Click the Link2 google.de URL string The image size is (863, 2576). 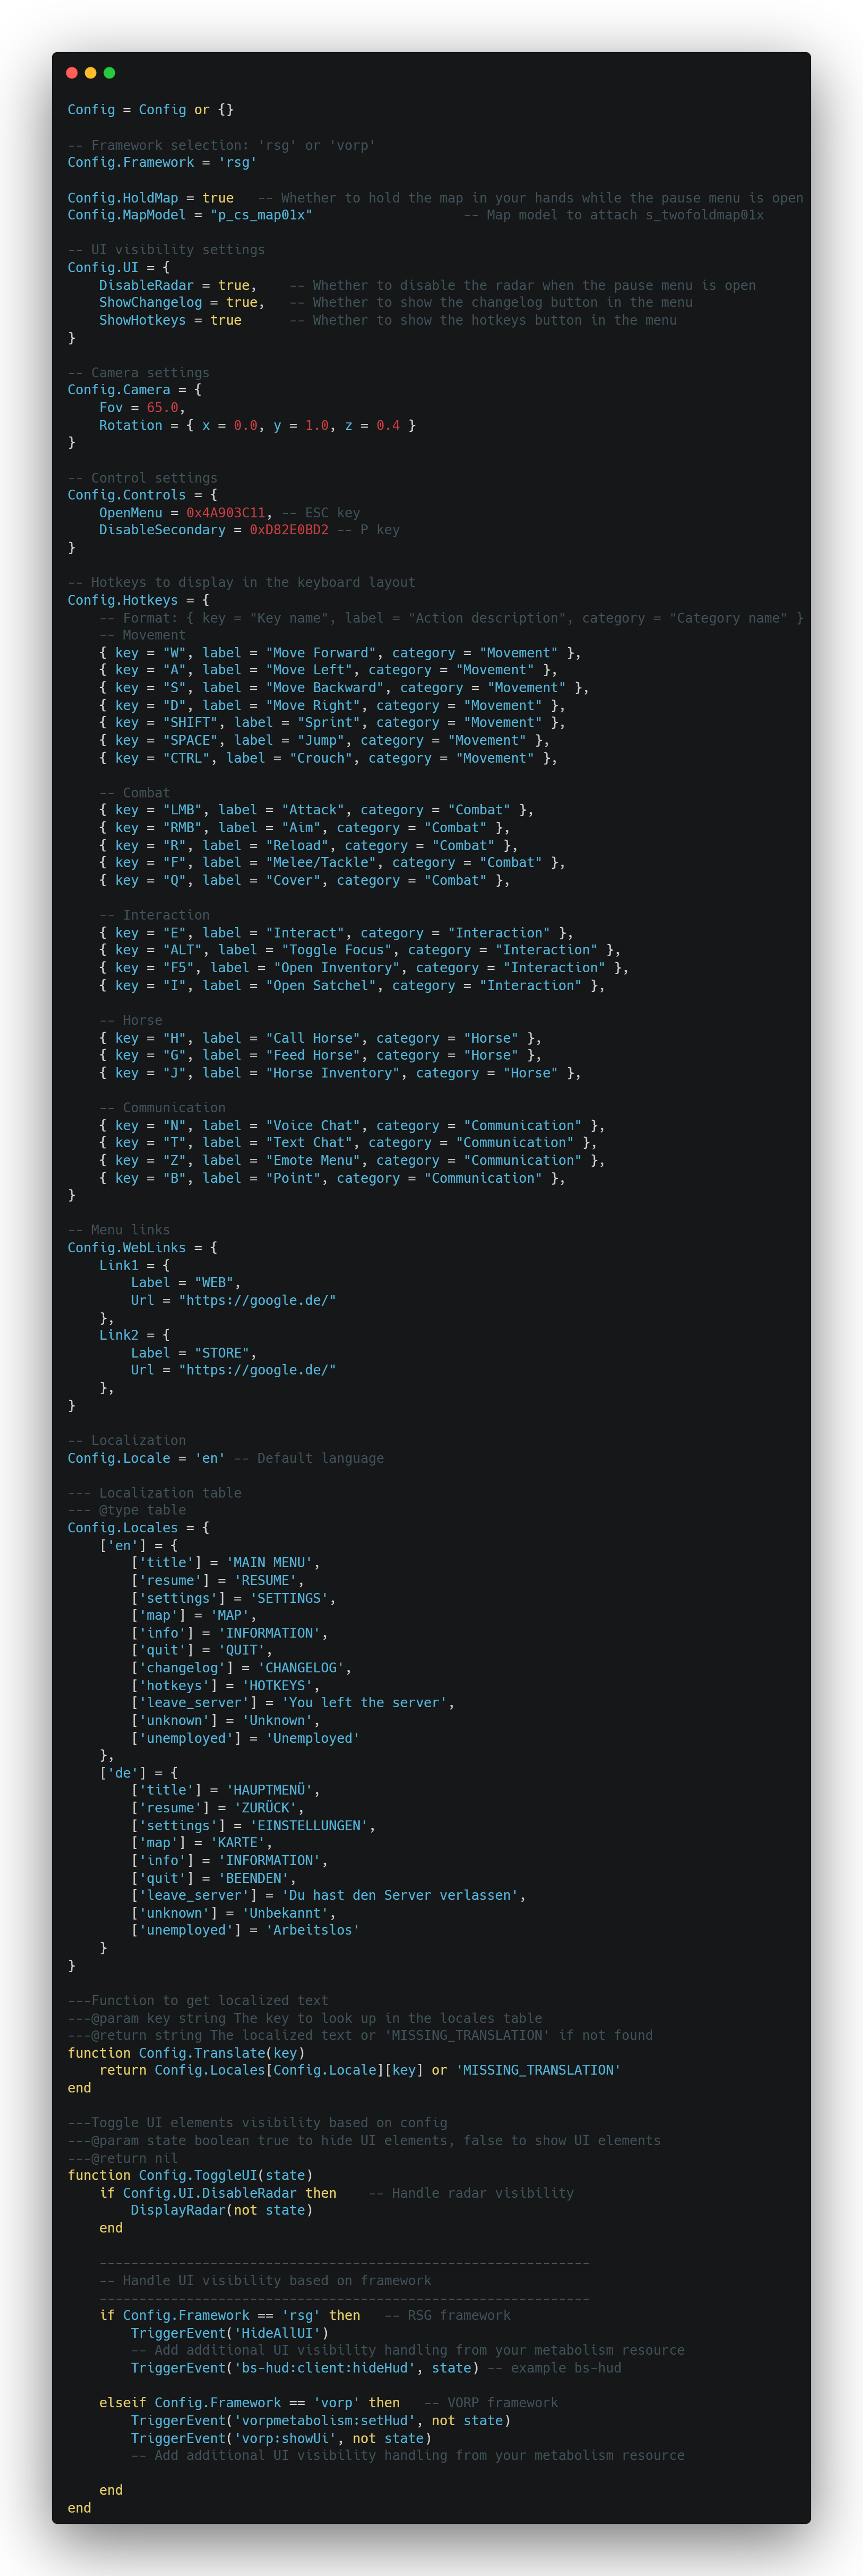[x=257, y=1370]
